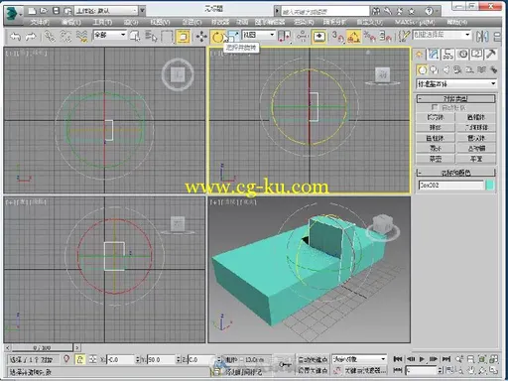Open the Tools(T) menu
This screenshot has width=508, height=381.
click(x=102, y=22)
